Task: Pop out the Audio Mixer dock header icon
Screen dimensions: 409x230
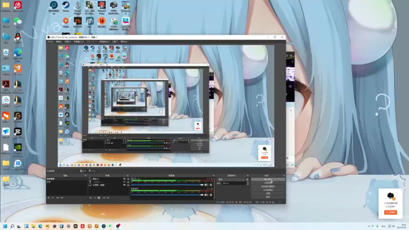Action: point(214,175)
